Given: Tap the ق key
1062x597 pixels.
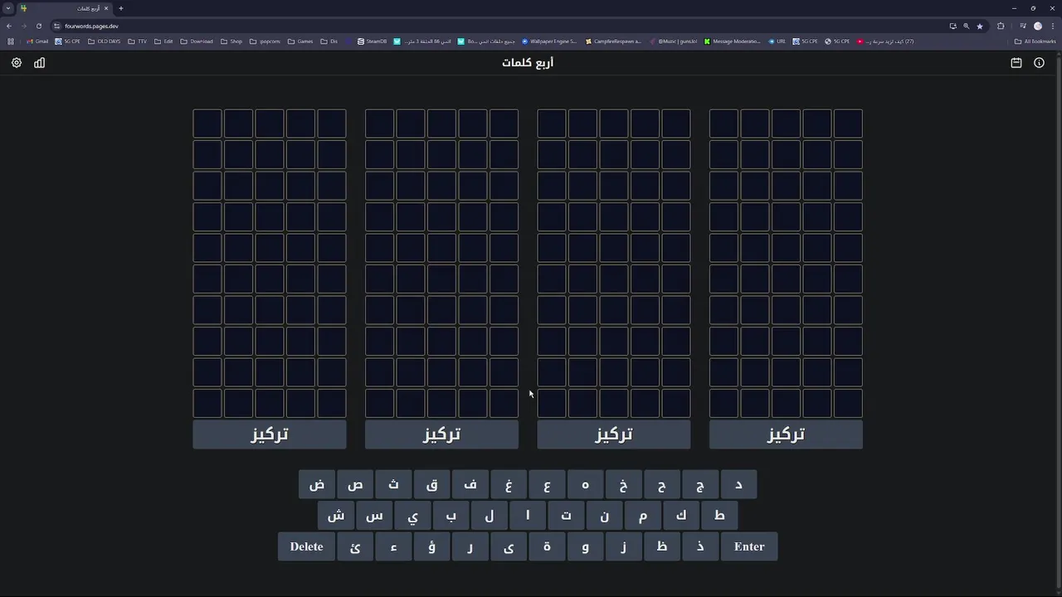Looking at the screenshot, I should pyautogui.click(x=431, y=484).
